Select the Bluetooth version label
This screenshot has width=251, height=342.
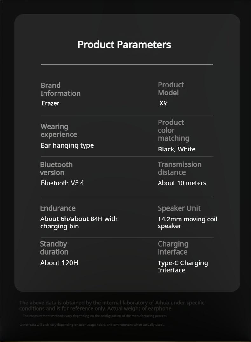(x=56, y=169)
